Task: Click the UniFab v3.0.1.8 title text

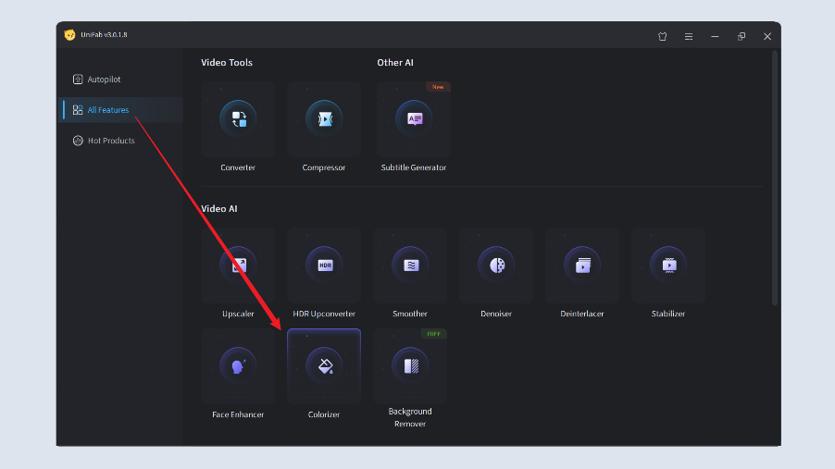Action: tap(104, 34)
